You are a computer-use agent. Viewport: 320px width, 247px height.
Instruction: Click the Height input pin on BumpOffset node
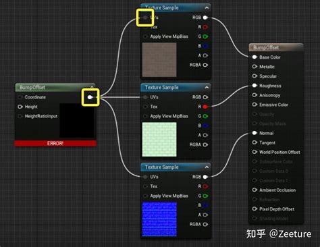[x=20, y=107]
